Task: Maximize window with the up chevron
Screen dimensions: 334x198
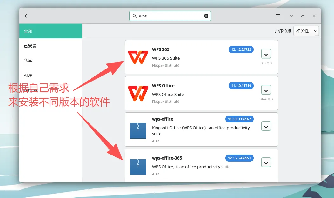Action: point(303,16)
